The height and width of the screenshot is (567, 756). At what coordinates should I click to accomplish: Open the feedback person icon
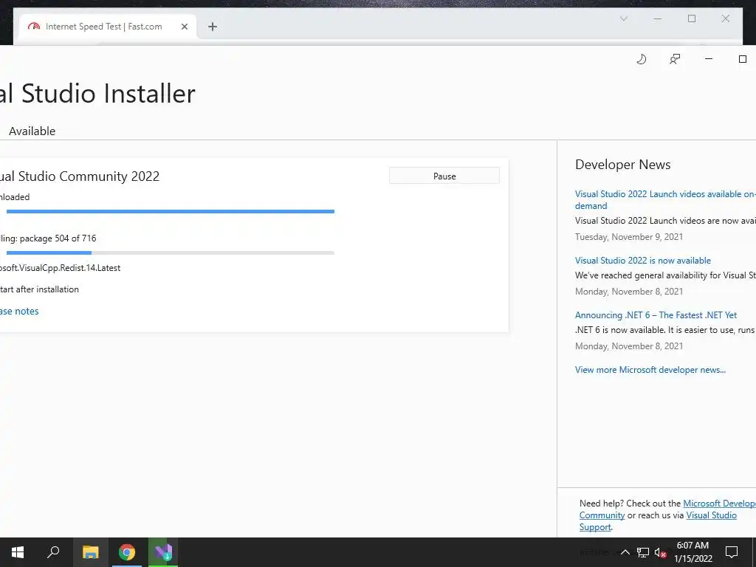coord(675,59)
